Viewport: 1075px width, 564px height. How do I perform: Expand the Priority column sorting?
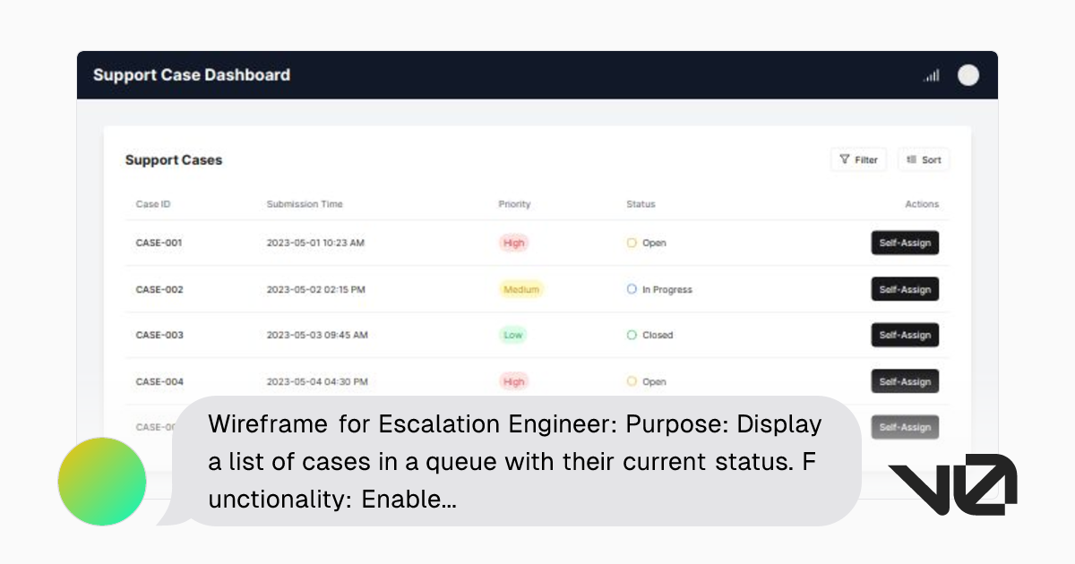click(x=514, y=204)
